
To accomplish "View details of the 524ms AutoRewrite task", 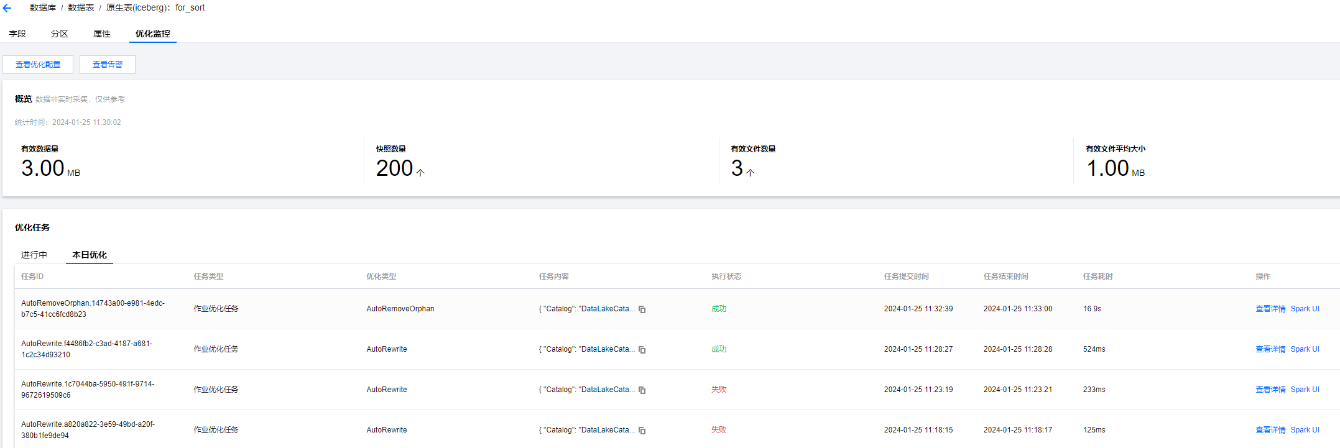I will tap(1270, 349).
